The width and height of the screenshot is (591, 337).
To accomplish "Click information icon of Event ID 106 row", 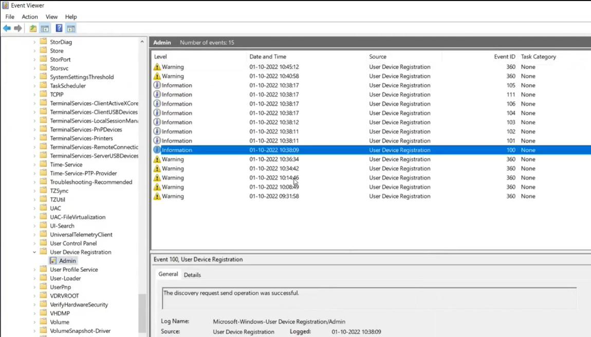I will pos(157,104).
